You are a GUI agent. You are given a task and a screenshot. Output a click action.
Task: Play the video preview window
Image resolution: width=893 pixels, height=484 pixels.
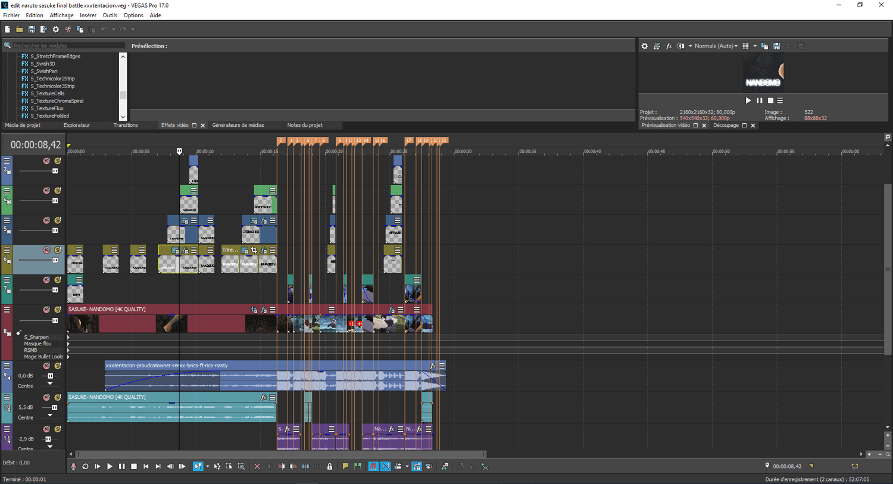click(748, 101)
